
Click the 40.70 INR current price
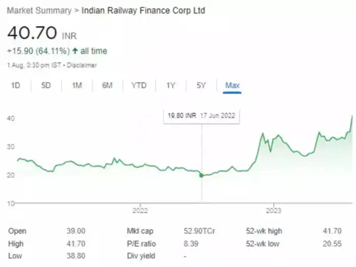(x=33, y=34)
